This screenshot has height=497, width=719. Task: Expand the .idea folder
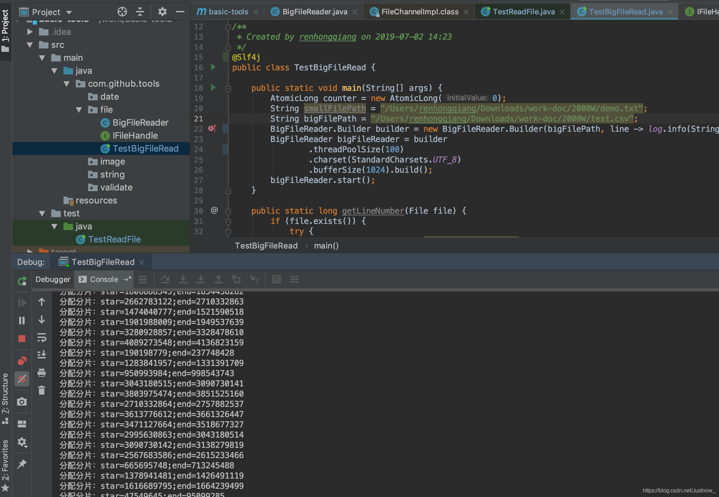30,32
